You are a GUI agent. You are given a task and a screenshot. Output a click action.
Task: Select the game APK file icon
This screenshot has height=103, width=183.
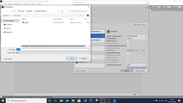[x=23, y=22]
